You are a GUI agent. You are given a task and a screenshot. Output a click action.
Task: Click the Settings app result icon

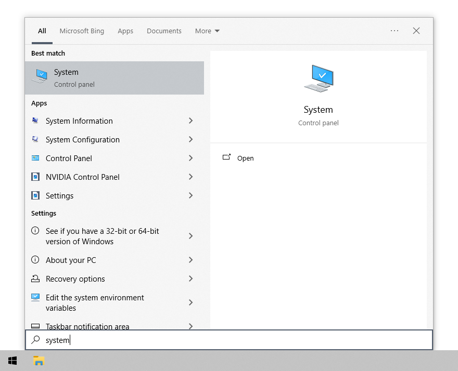point(35,195)
